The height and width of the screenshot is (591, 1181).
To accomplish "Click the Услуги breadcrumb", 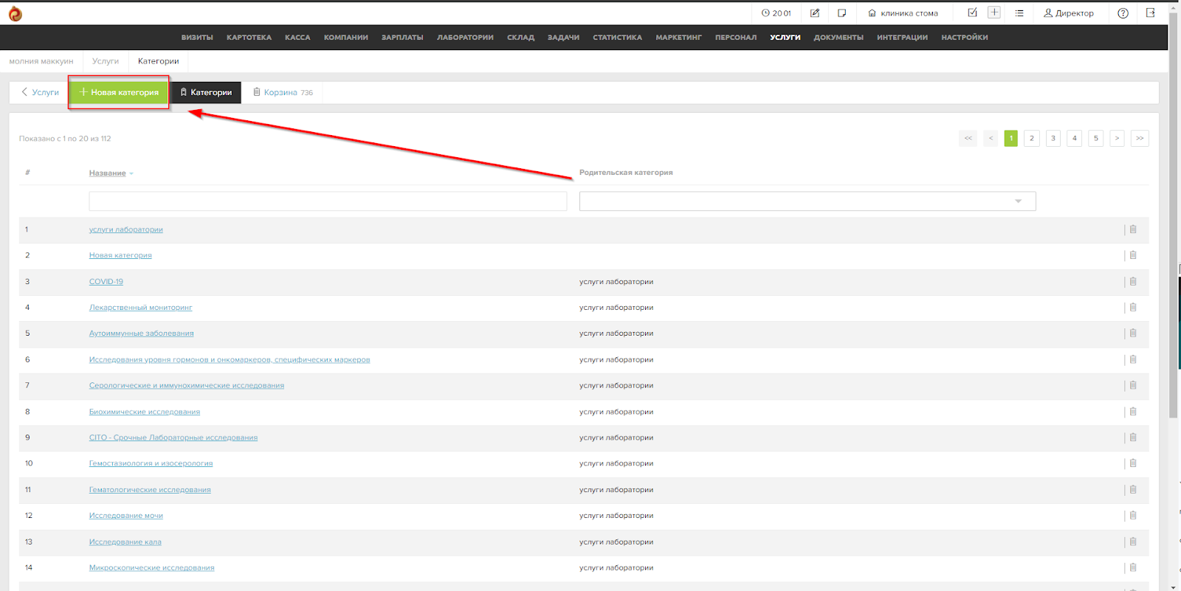I will pyautogui.click(x=106, y=61).
